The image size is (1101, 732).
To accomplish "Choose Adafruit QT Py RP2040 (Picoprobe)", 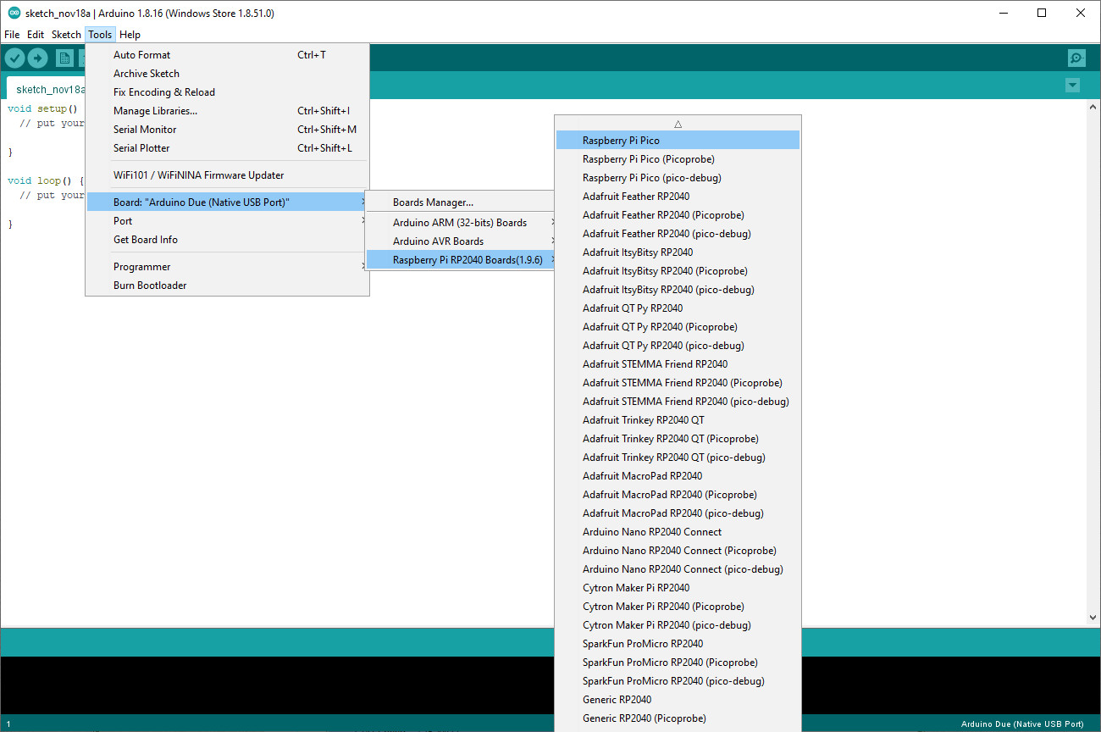I will 678,327.
